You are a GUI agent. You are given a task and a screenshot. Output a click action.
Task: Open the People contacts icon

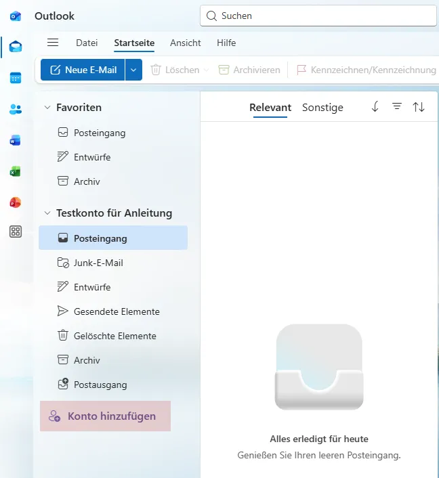point(16,109)
